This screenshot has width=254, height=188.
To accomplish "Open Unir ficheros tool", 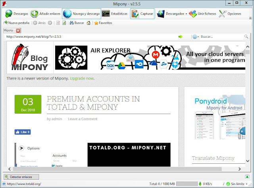I will coord(202,14).
